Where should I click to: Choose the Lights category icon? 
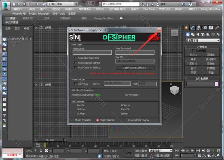(198, 34)
